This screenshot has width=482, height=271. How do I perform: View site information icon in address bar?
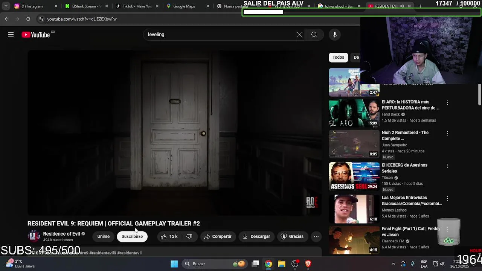point(41,19)
